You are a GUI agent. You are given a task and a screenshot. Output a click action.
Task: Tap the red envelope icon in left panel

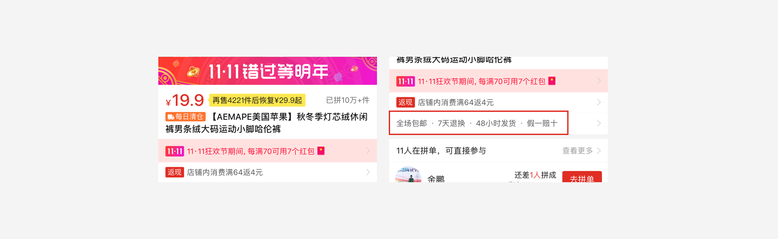[x=321, y=151]
